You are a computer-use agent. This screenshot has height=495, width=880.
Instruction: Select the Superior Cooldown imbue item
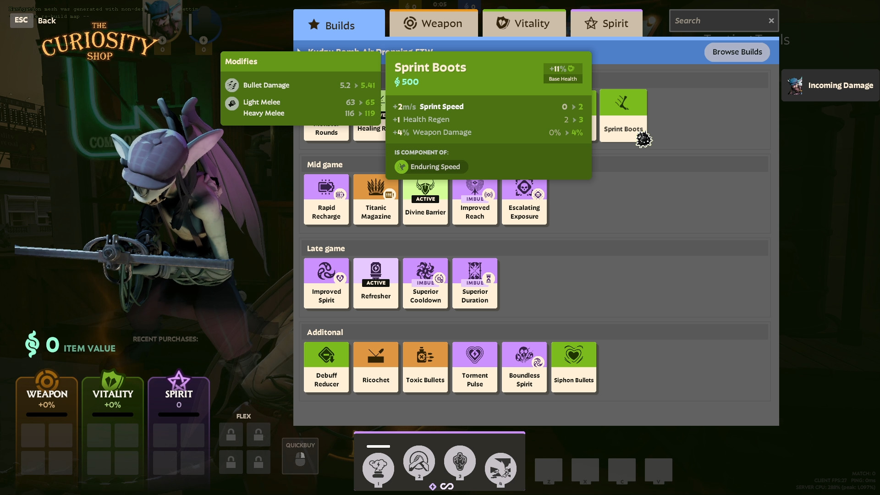(425, 283)
